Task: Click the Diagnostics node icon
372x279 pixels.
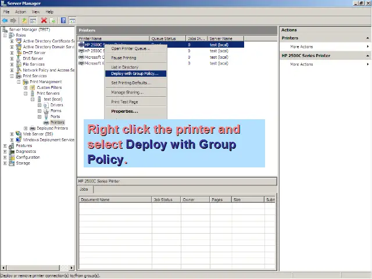Action: pyautogui.click(x=12, y=152)
